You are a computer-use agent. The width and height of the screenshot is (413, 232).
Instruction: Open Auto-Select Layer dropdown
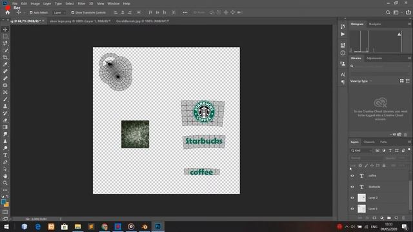coord(59,12)
